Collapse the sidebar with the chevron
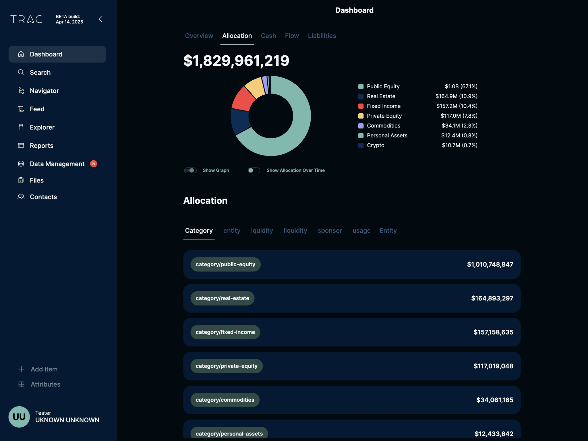The height and width of the screenshot is (441, 588). point(100,19)
